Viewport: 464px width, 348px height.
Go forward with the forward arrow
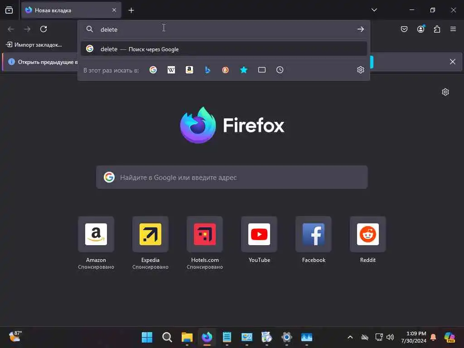point(27,29)
